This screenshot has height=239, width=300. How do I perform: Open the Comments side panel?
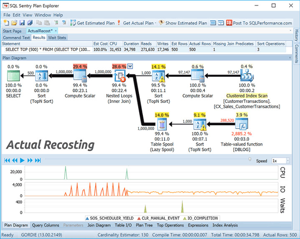coord(296,54)
